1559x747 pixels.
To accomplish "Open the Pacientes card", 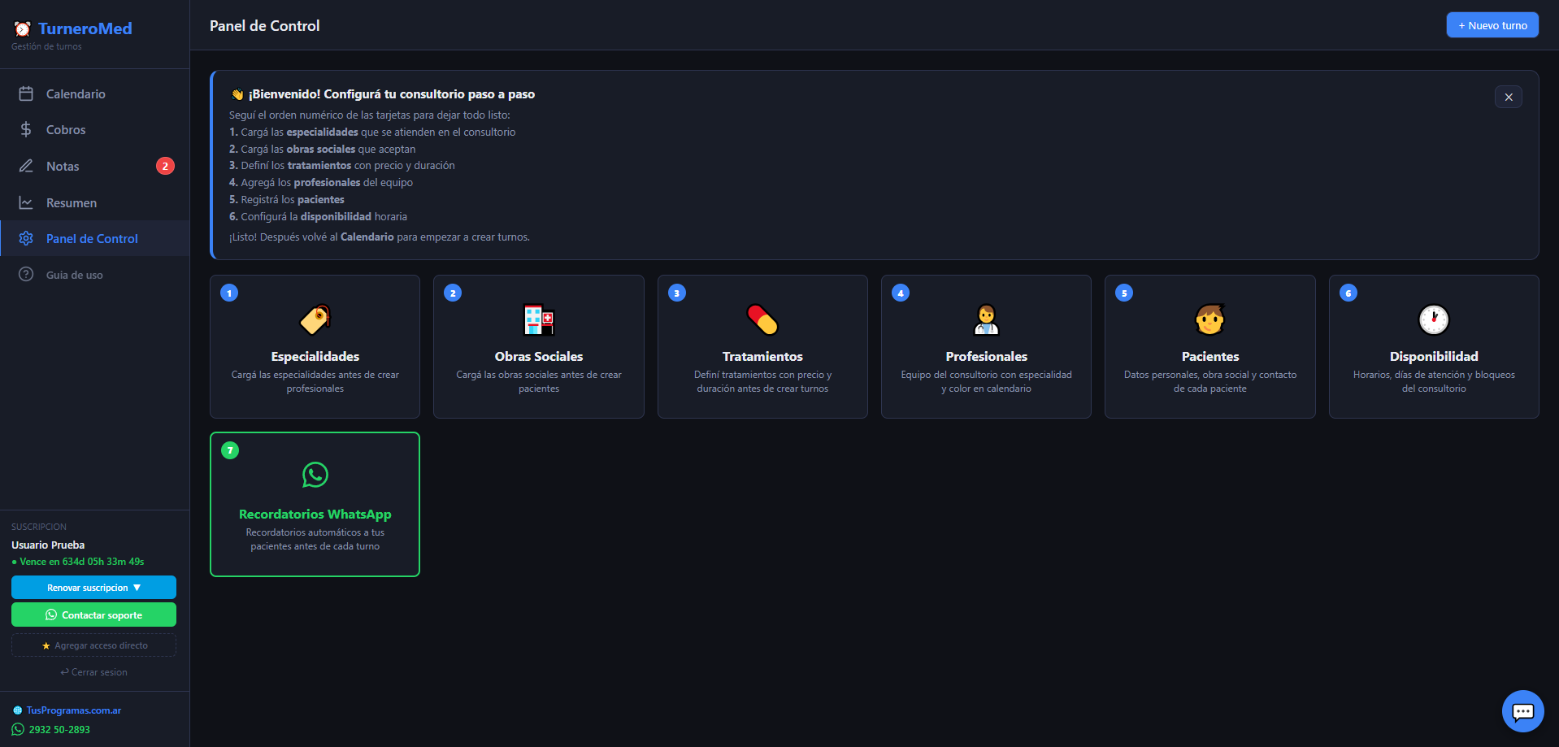I will click(1209, 346).
